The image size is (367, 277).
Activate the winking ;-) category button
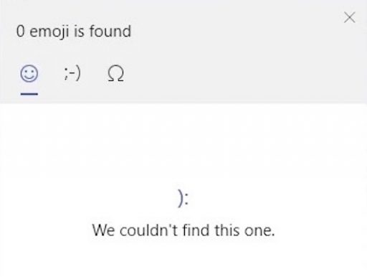(x=72, y=73)
